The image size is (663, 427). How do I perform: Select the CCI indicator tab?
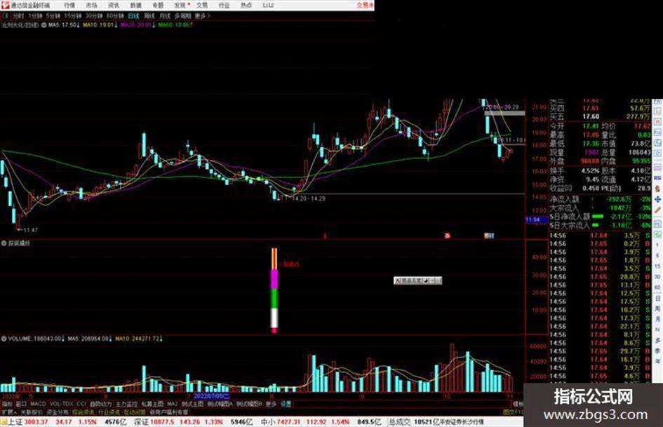(81, 404)
